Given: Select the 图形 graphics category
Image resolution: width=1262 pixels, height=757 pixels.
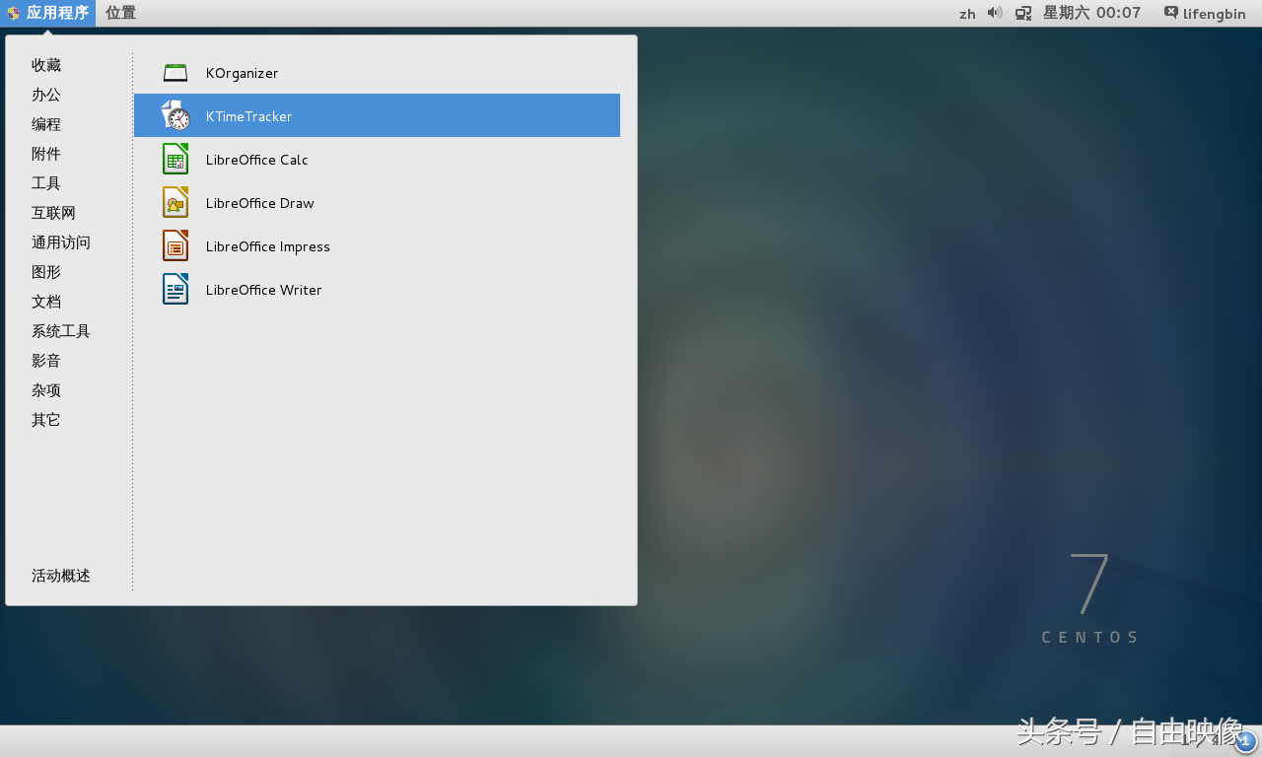Looking at the screenshot, I should [x=46, y=272].
